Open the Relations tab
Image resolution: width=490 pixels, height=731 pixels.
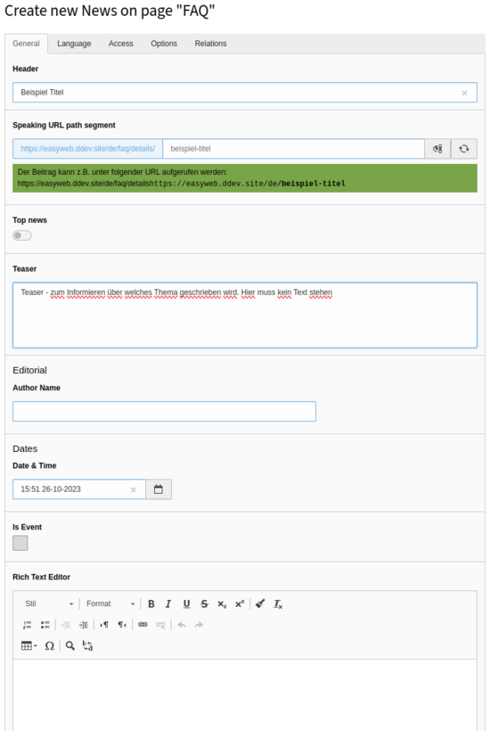[x=210, y=44]
